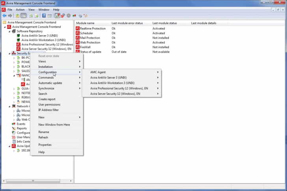Click tree pane scrollbar right arrow
The image size is (287, 191).
click(x=71, y=181)
